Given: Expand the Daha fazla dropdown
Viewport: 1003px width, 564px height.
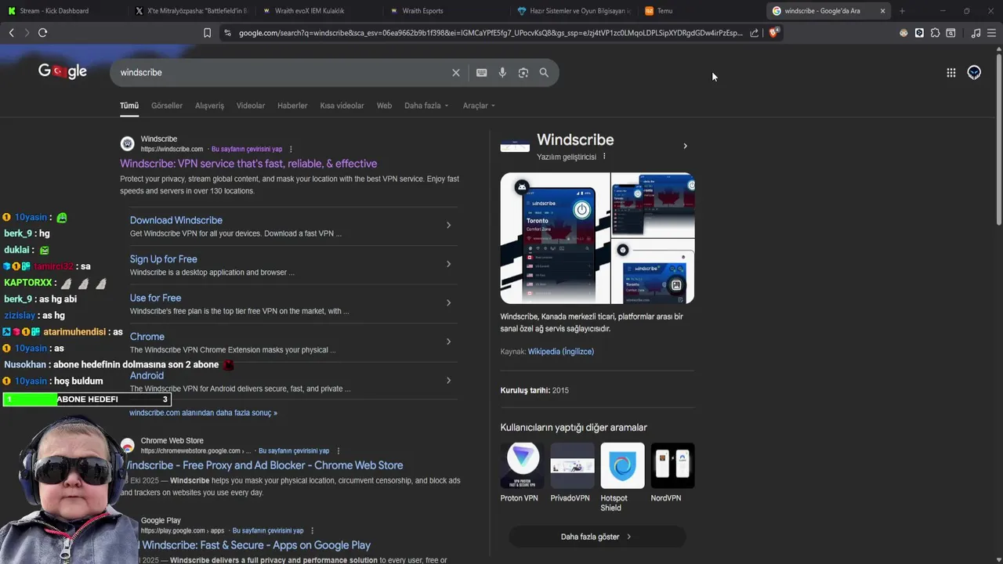Looking at the screenshot, I should 426,106.
